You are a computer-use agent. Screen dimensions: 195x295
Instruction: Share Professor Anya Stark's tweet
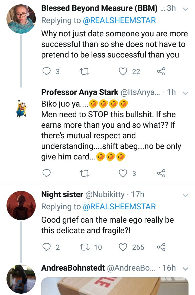(x=161, y=173)
